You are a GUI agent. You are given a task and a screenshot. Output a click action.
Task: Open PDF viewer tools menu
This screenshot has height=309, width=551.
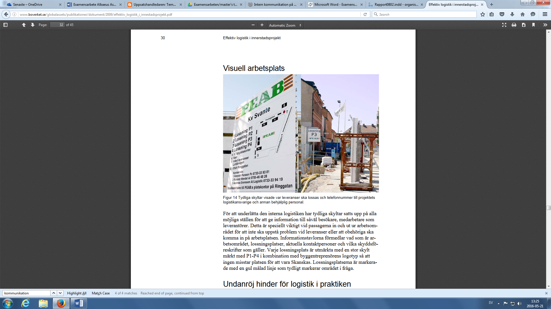pos(545,25)
